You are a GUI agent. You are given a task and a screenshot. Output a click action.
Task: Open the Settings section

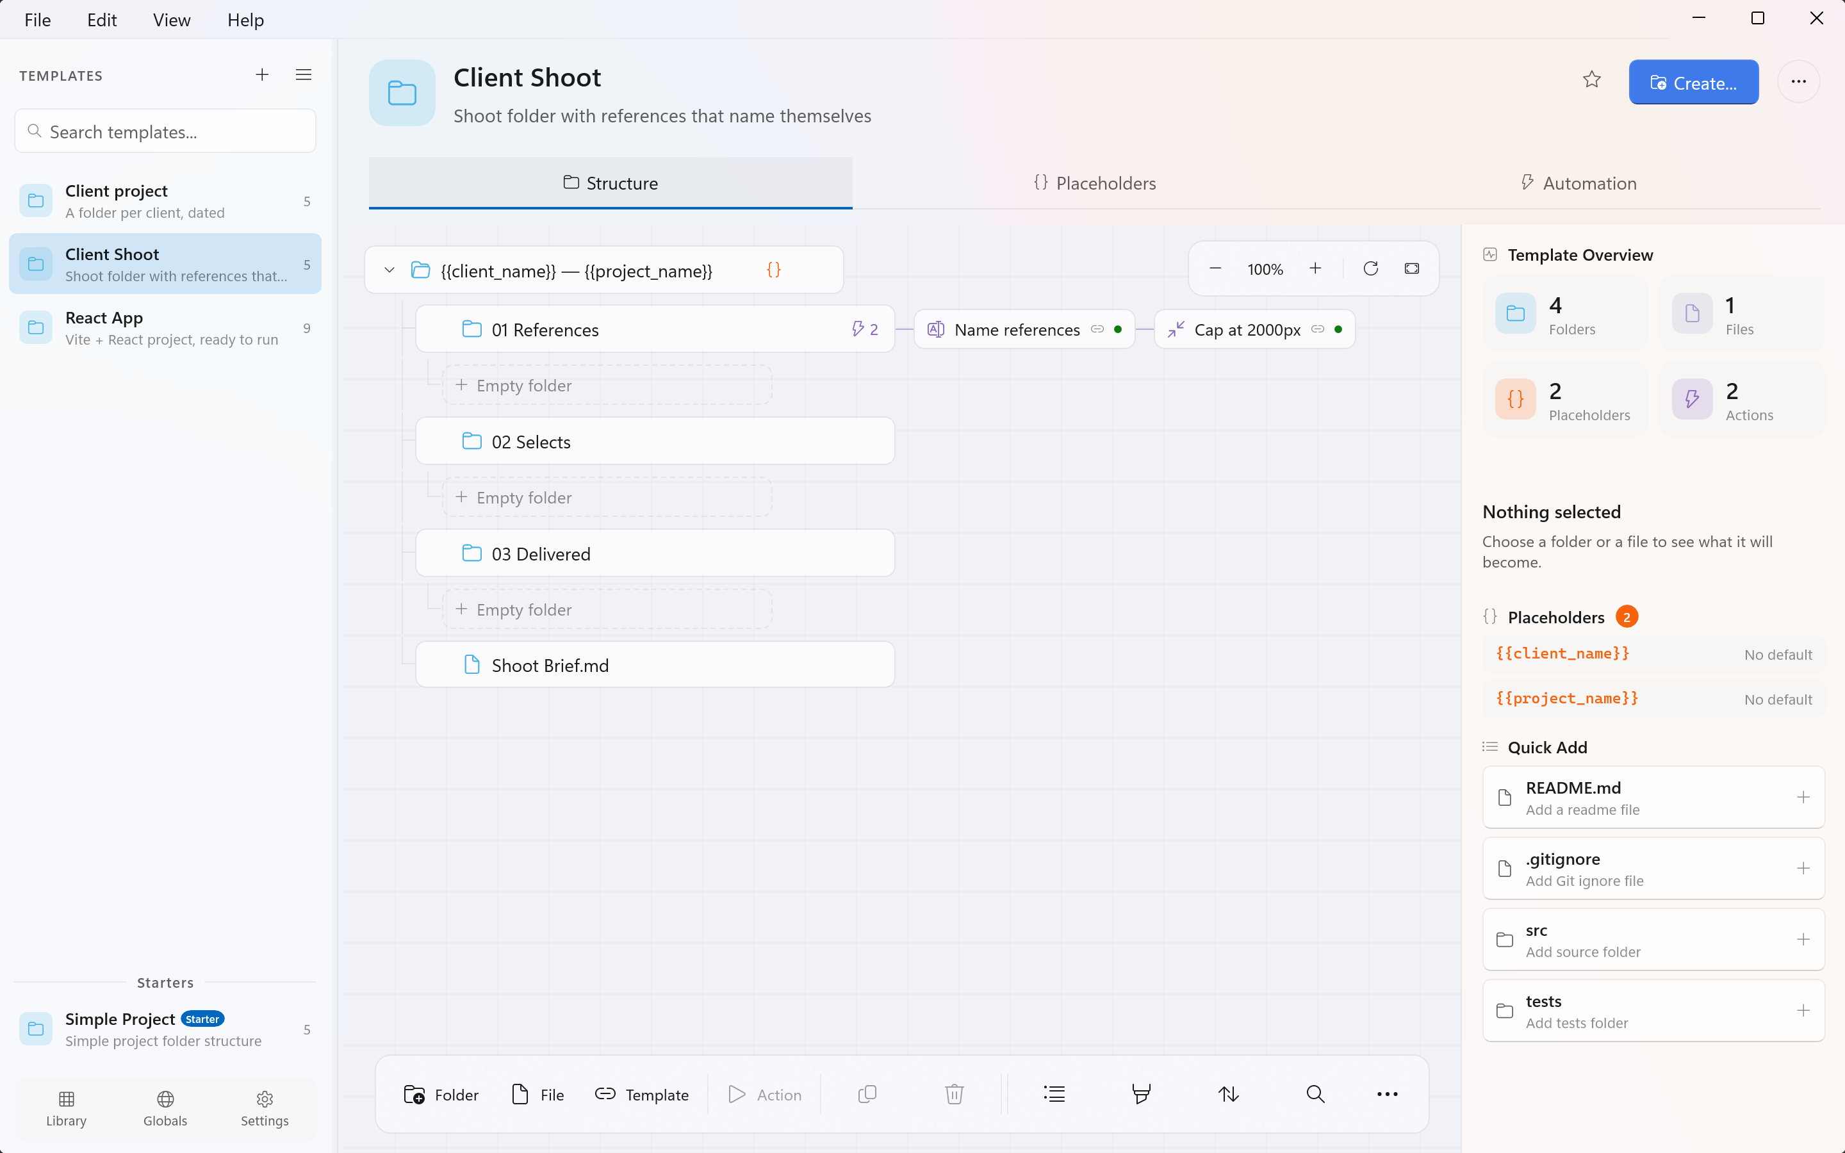265,1108
